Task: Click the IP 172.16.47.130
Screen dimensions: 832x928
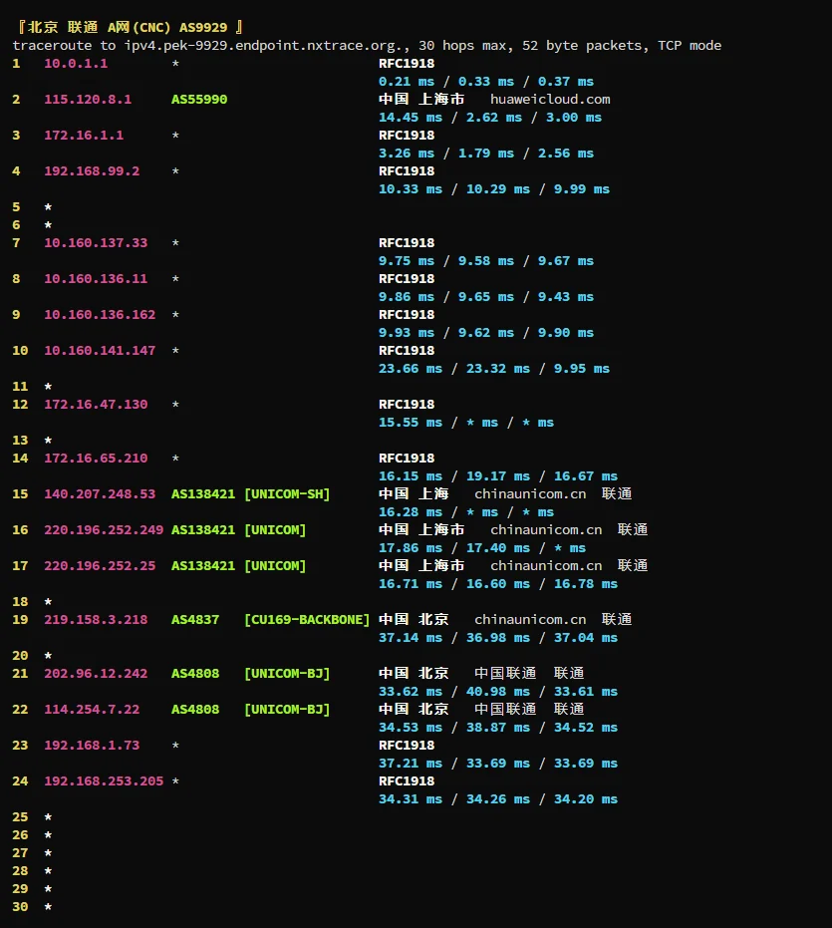Action: tap(96, 405)
